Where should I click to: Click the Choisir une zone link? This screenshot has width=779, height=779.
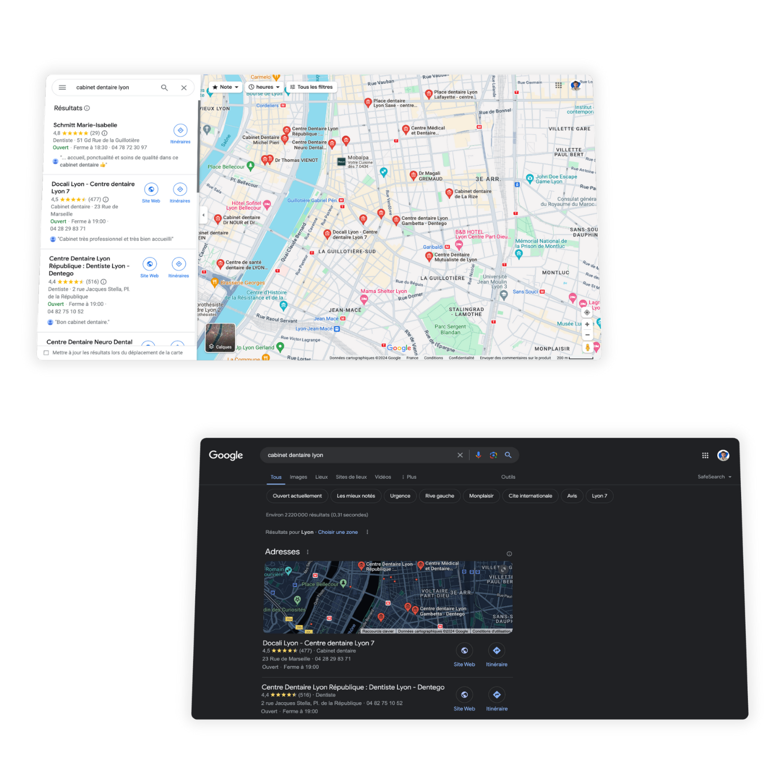pos(338,532)
